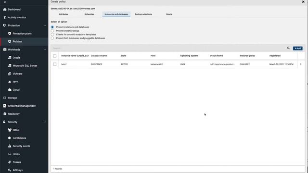Open Protection plans icon
The image size is (308, 173).
(10, 34)
